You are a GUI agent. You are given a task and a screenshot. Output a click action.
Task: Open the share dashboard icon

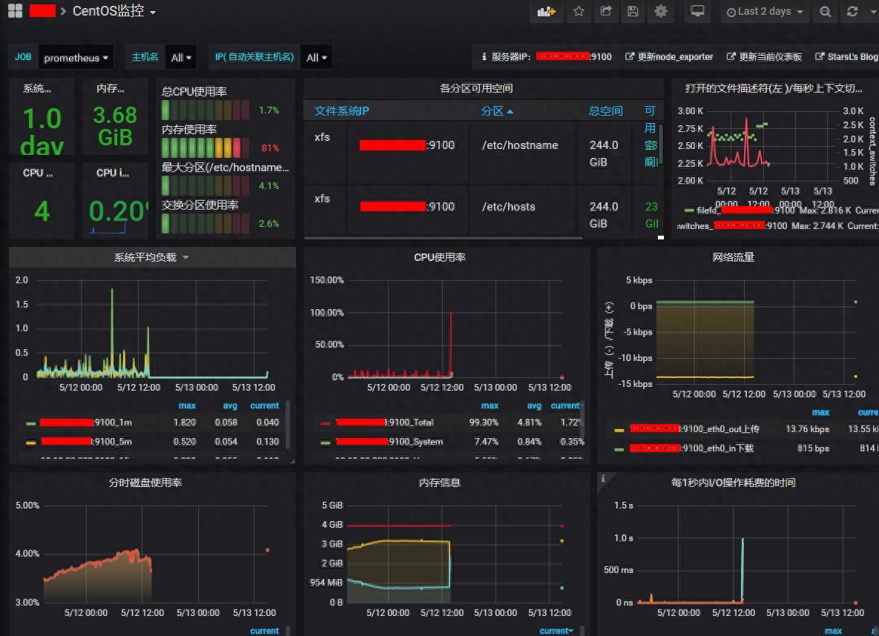pyautogui.click(x=606, y=11)
